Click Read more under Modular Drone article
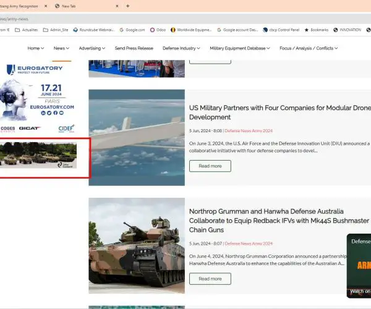 (x=210, y=166)
